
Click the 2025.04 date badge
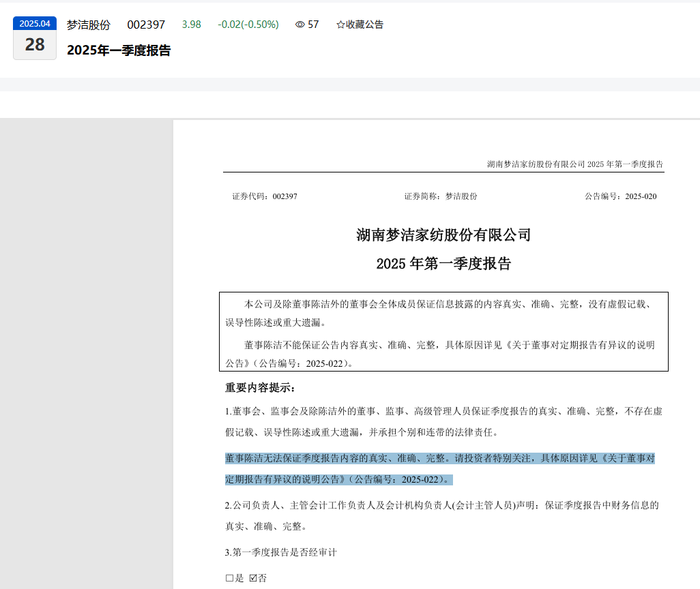tap(35, 24)
